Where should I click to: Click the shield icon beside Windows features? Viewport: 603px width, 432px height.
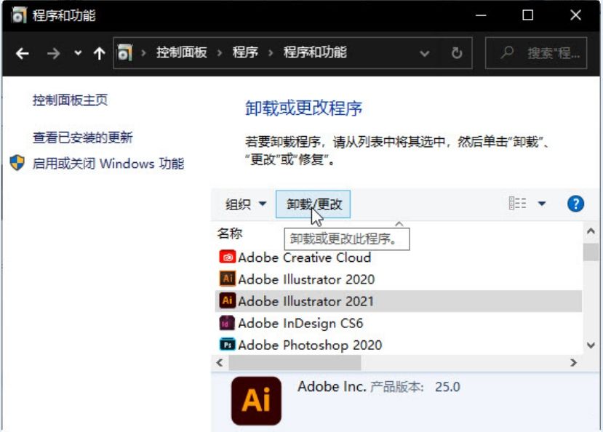tap(17, 163)
